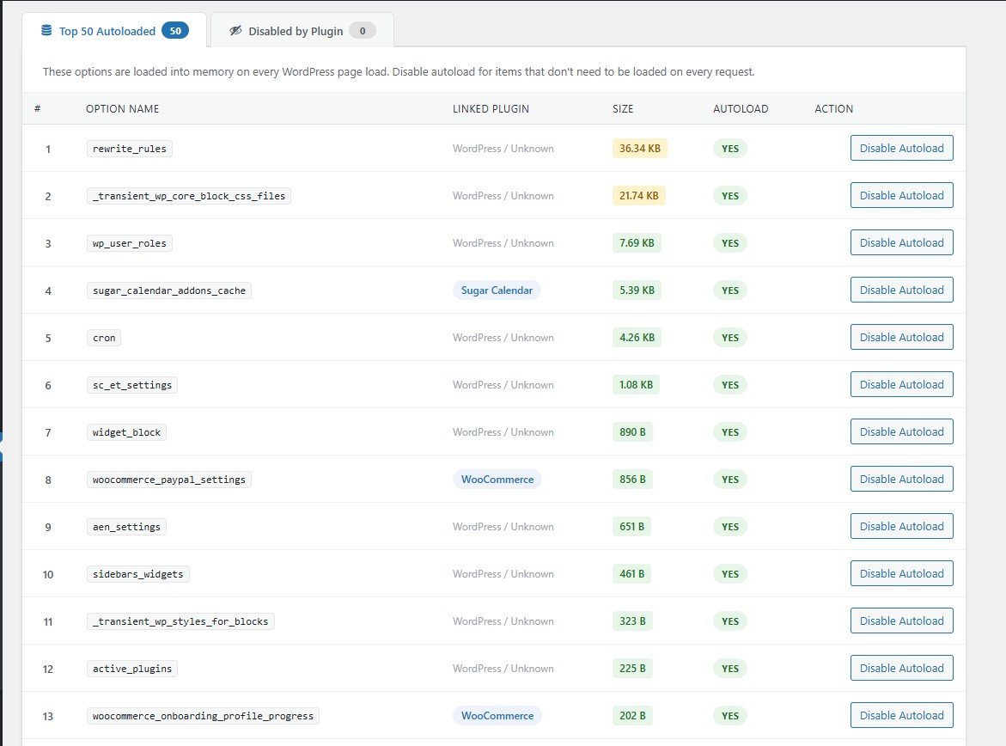
Task: Click the 5.39 KB size badge
Action: 637,290
